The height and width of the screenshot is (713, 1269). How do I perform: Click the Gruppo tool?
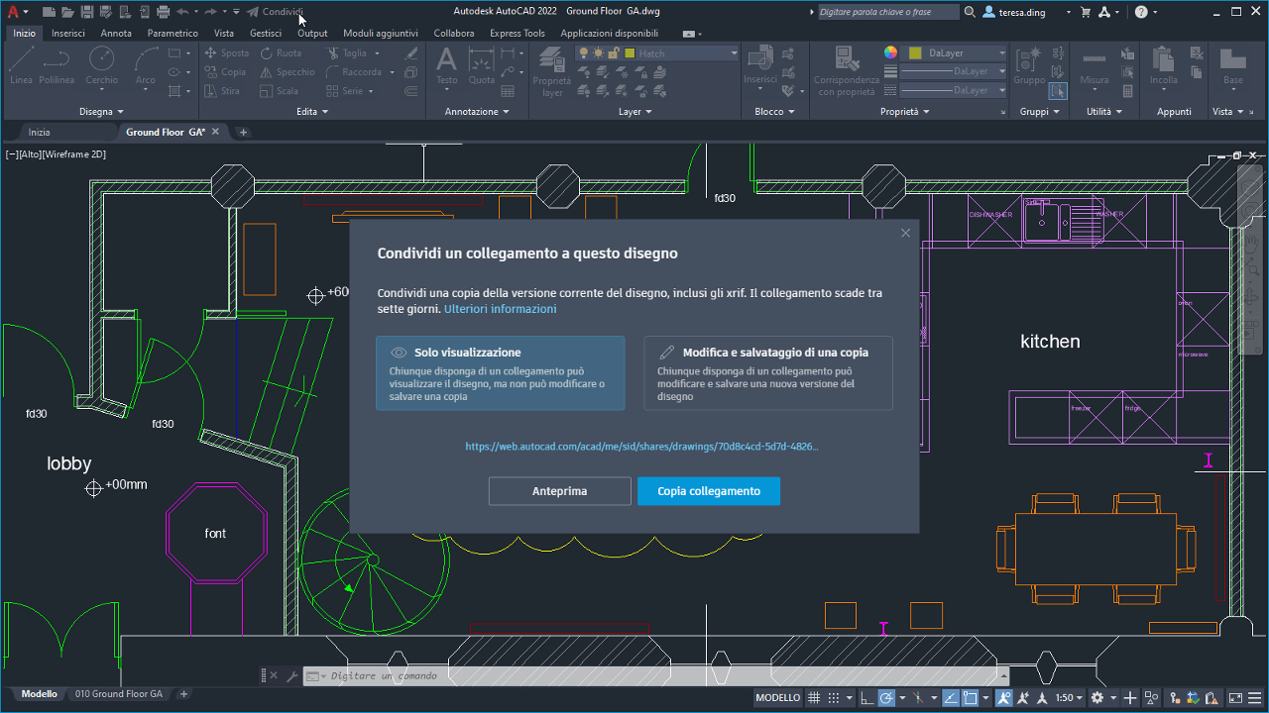click(x=1029, y=65)
